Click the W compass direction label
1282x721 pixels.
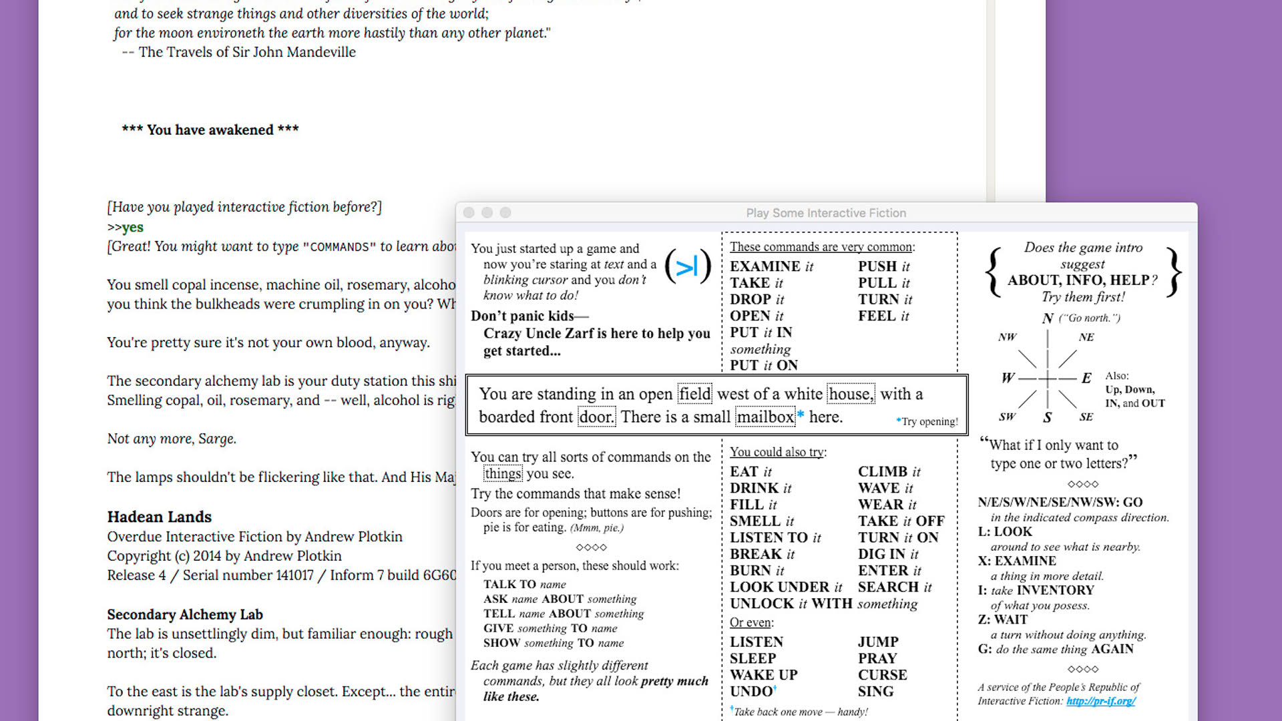click(x=1008, y=378)
